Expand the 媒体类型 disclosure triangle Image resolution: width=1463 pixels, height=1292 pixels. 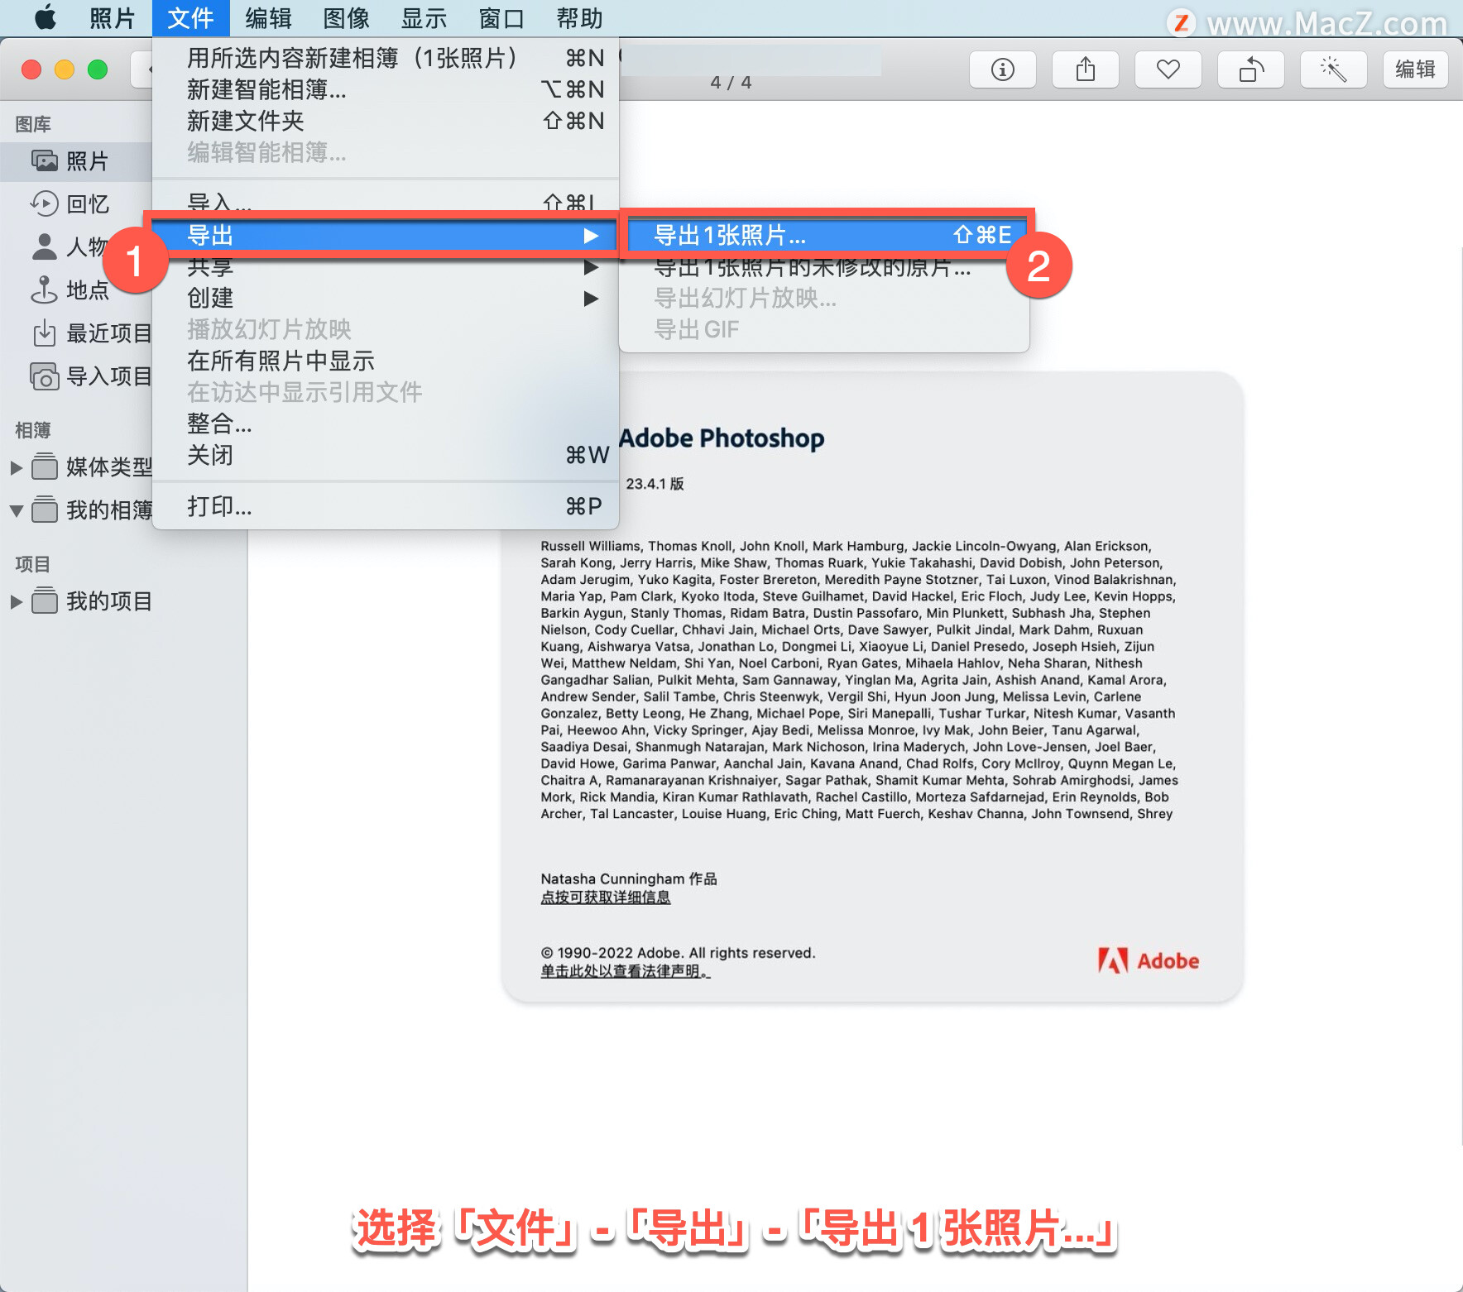click(16, 467)
